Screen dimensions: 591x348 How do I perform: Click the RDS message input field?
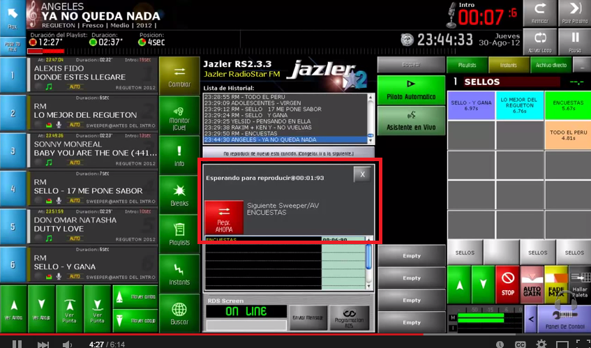pos(246,325)
